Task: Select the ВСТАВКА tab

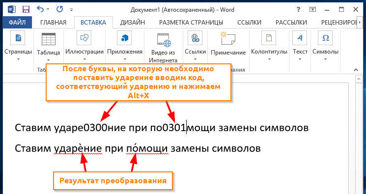Action: 93,23
